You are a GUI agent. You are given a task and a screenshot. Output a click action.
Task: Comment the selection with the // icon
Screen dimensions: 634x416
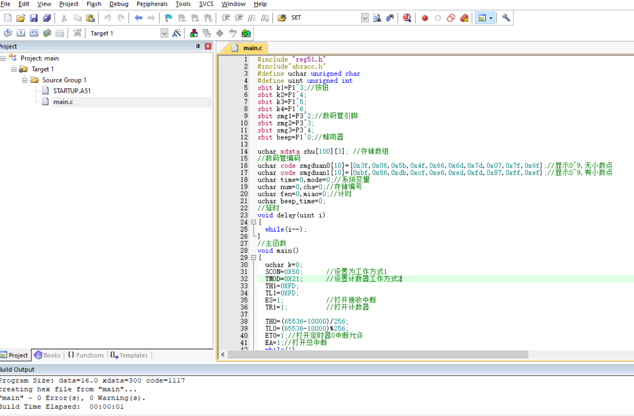pyautogui.click(x=252, y=18)
